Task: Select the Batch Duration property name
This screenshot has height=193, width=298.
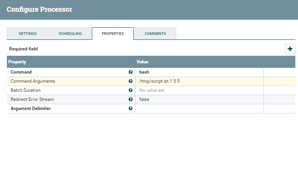Action: (25, 90)
